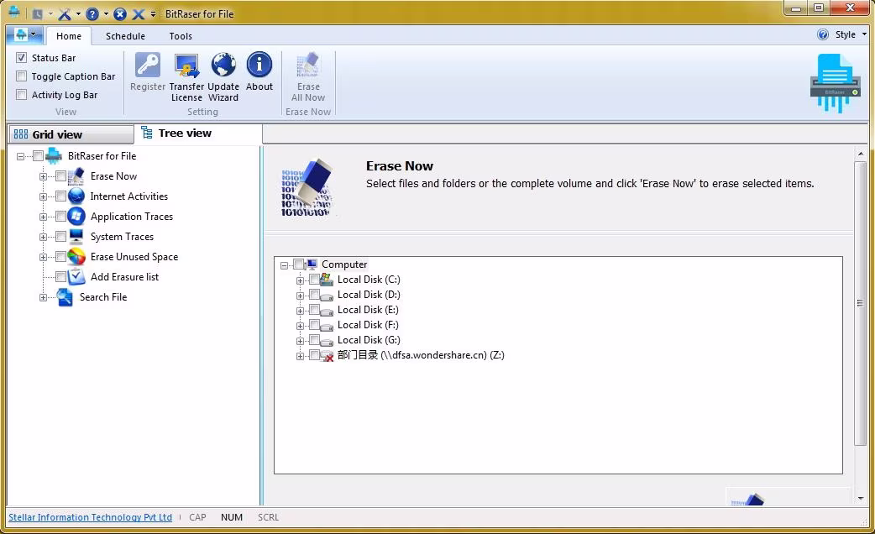Click the Application Traces Windows icon

click(x=76, y=217)
